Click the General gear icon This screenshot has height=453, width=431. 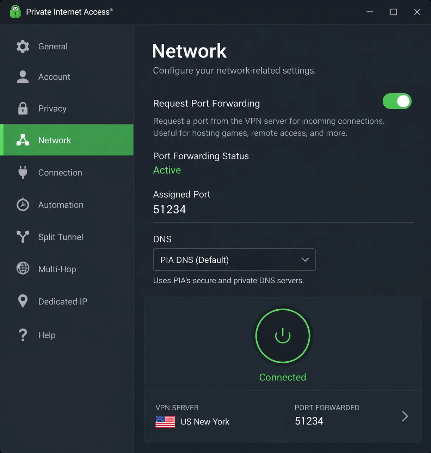point(23,46)
